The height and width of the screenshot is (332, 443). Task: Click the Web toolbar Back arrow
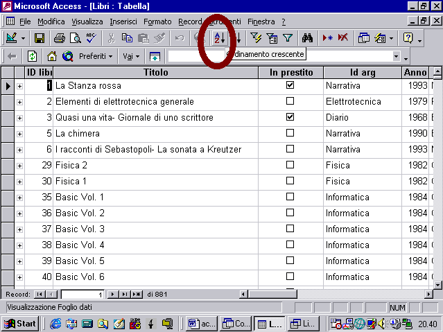(x=12, y=57)
